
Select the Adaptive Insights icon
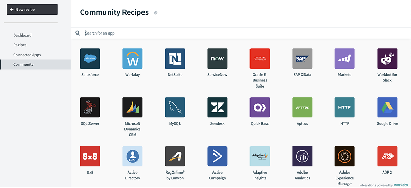pyautogui.click(x=260, y=156)
